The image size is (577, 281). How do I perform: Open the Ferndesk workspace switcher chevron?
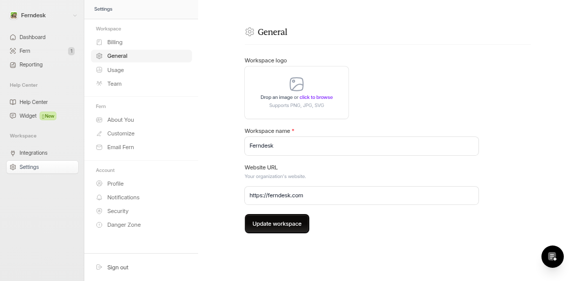point(75,15)
